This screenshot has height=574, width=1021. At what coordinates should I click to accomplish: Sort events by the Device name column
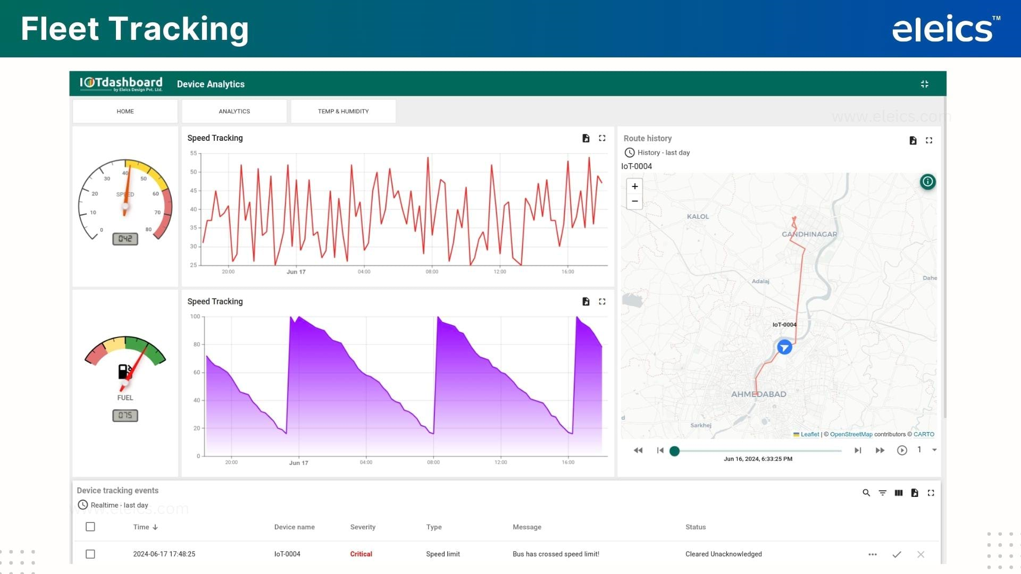294,527
